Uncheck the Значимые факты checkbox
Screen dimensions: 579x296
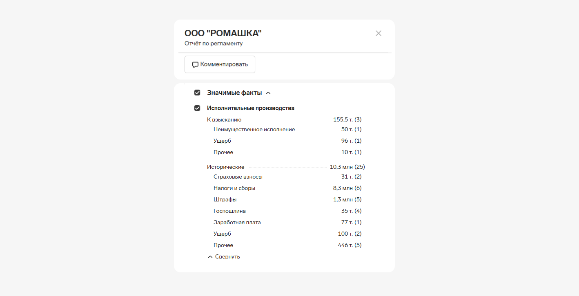click(x=197, y=93)
